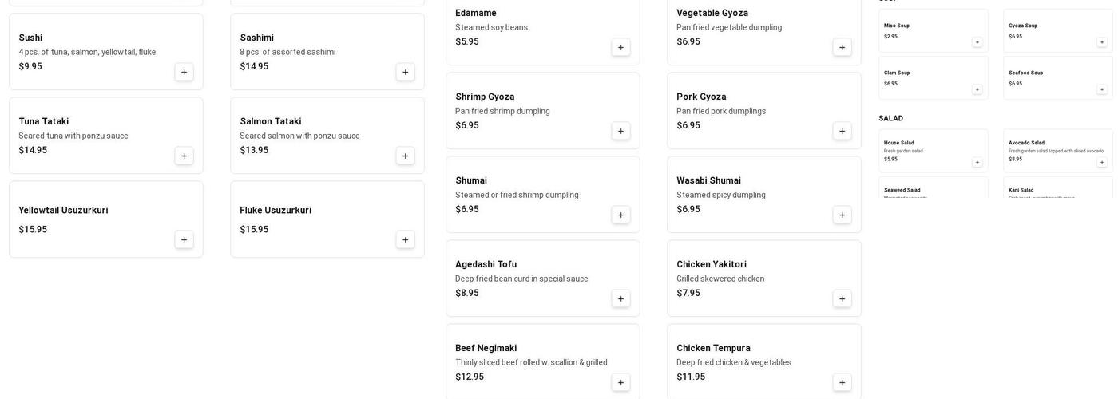This screenshot has width=1118, height=399.
Task: Add Shumai to the order
Action: click(620, 215)
